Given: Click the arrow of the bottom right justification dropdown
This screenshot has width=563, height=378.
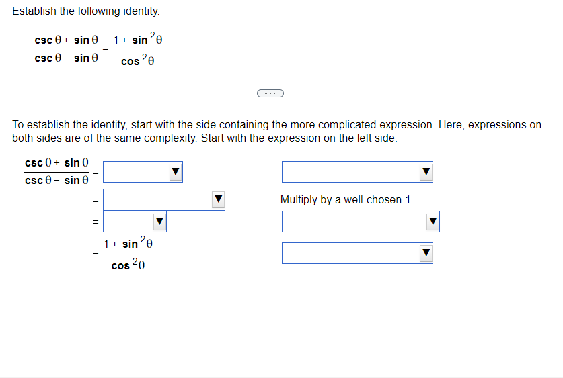Looking at the screenshot, I should [x=426, y=252].
